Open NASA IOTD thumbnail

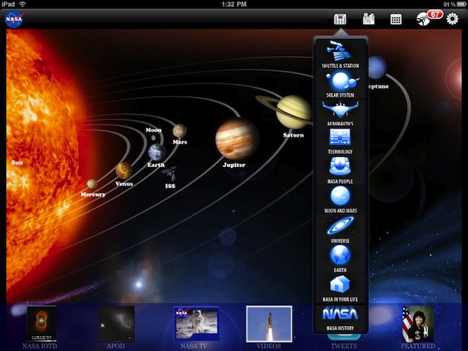(41, 324)
